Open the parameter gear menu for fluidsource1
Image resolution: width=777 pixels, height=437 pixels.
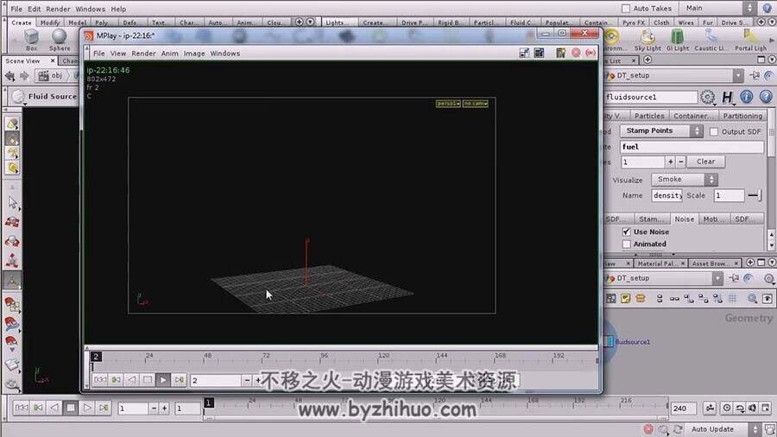point(708,97)
